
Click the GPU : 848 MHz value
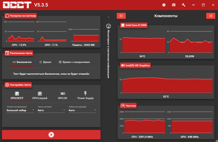pos(190,137)
